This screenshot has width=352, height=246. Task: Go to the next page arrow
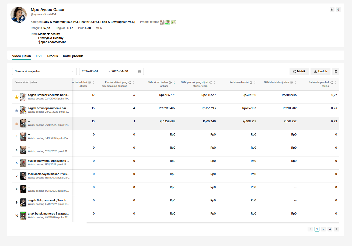(x=337, y=229)
